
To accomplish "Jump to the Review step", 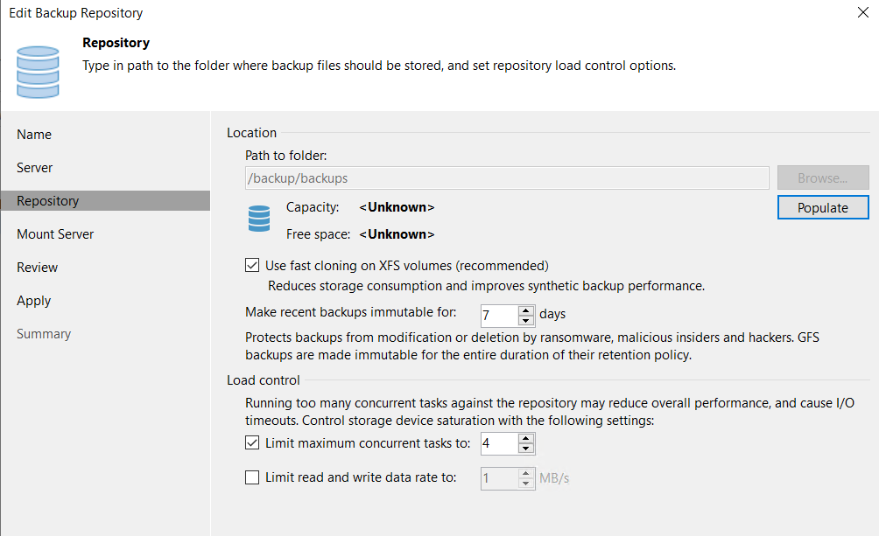I will tap(38, 268).
